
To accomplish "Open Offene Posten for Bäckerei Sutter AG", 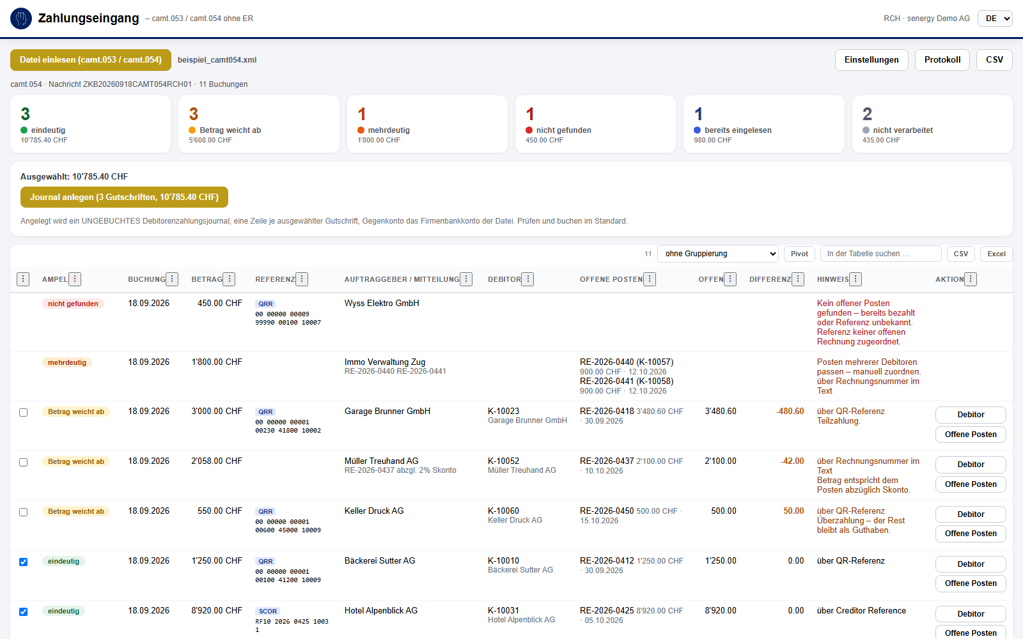I will tap(971, 583).
